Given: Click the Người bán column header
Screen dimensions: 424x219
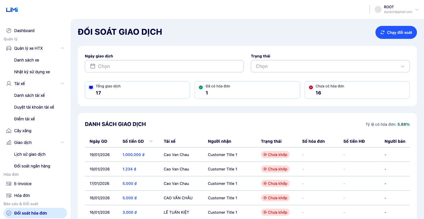Looking at the screenshot, I should [x=395, y=141].
